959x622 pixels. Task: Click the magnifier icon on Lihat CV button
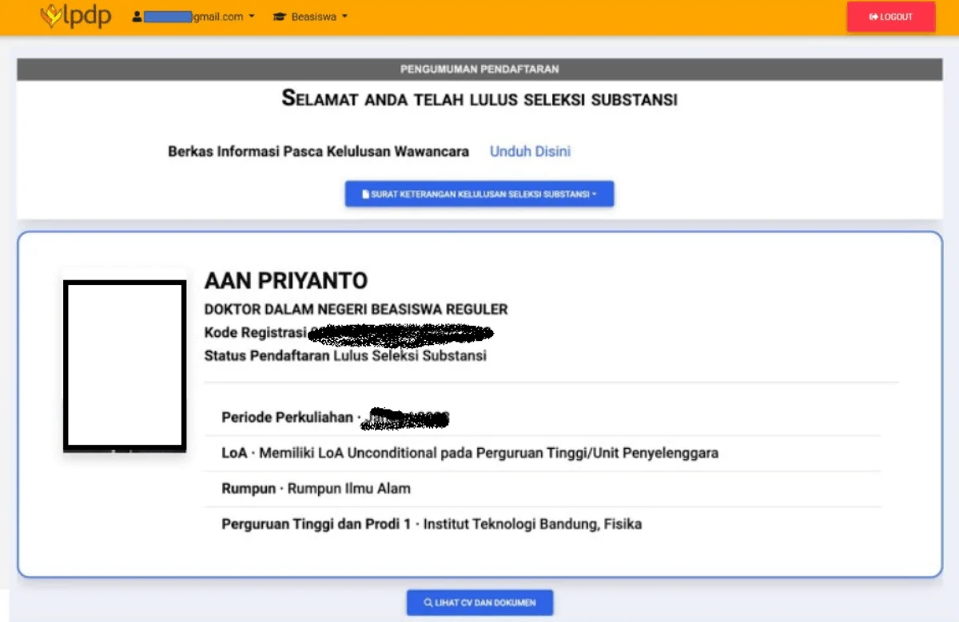428,603
